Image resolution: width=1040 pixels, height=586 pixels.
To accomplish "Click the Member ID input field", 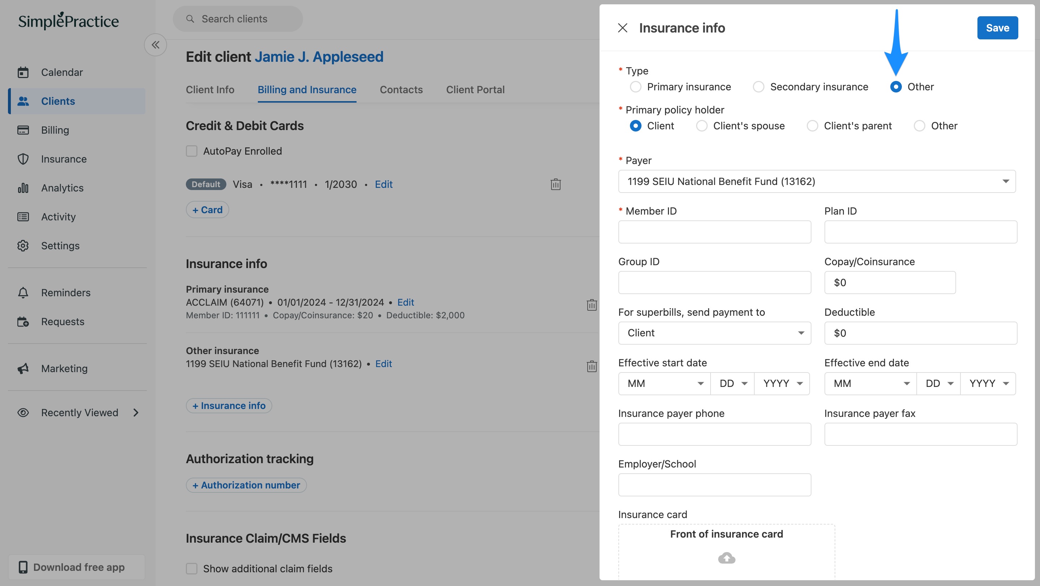I will (715, 232).
